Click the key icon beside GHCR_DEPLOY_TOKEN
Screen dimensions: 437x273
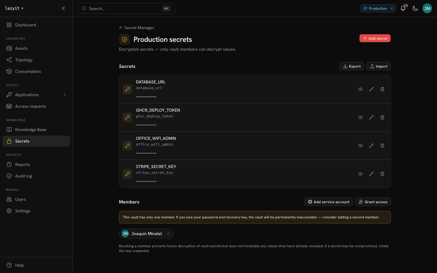click(127, 117)
